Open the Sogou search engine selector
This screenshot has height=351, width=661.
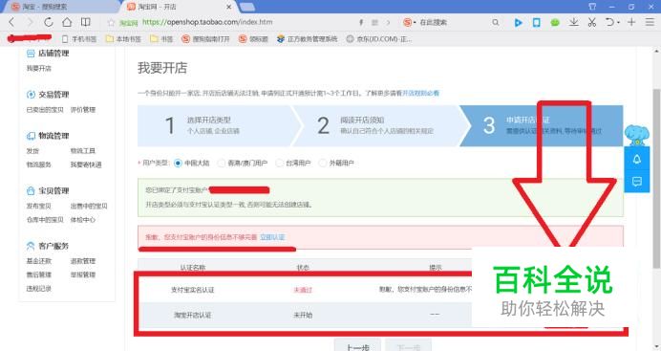[x=409, y=22]
